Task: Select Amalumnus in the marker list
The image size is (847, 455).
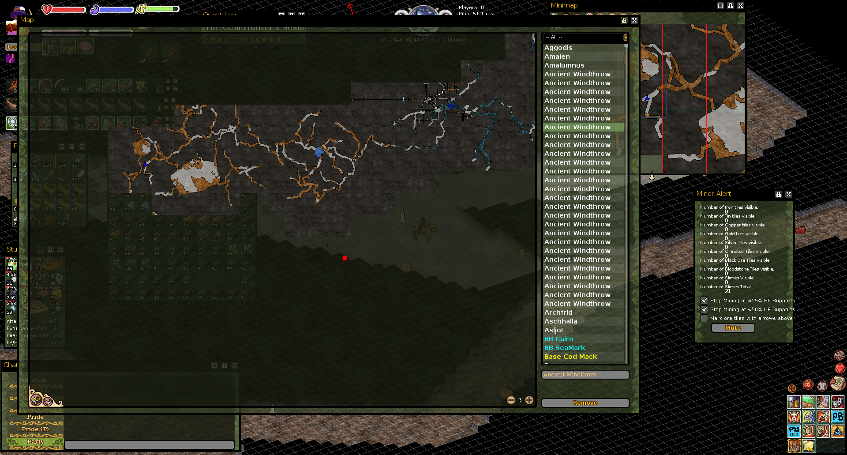Action: [583, 65]
